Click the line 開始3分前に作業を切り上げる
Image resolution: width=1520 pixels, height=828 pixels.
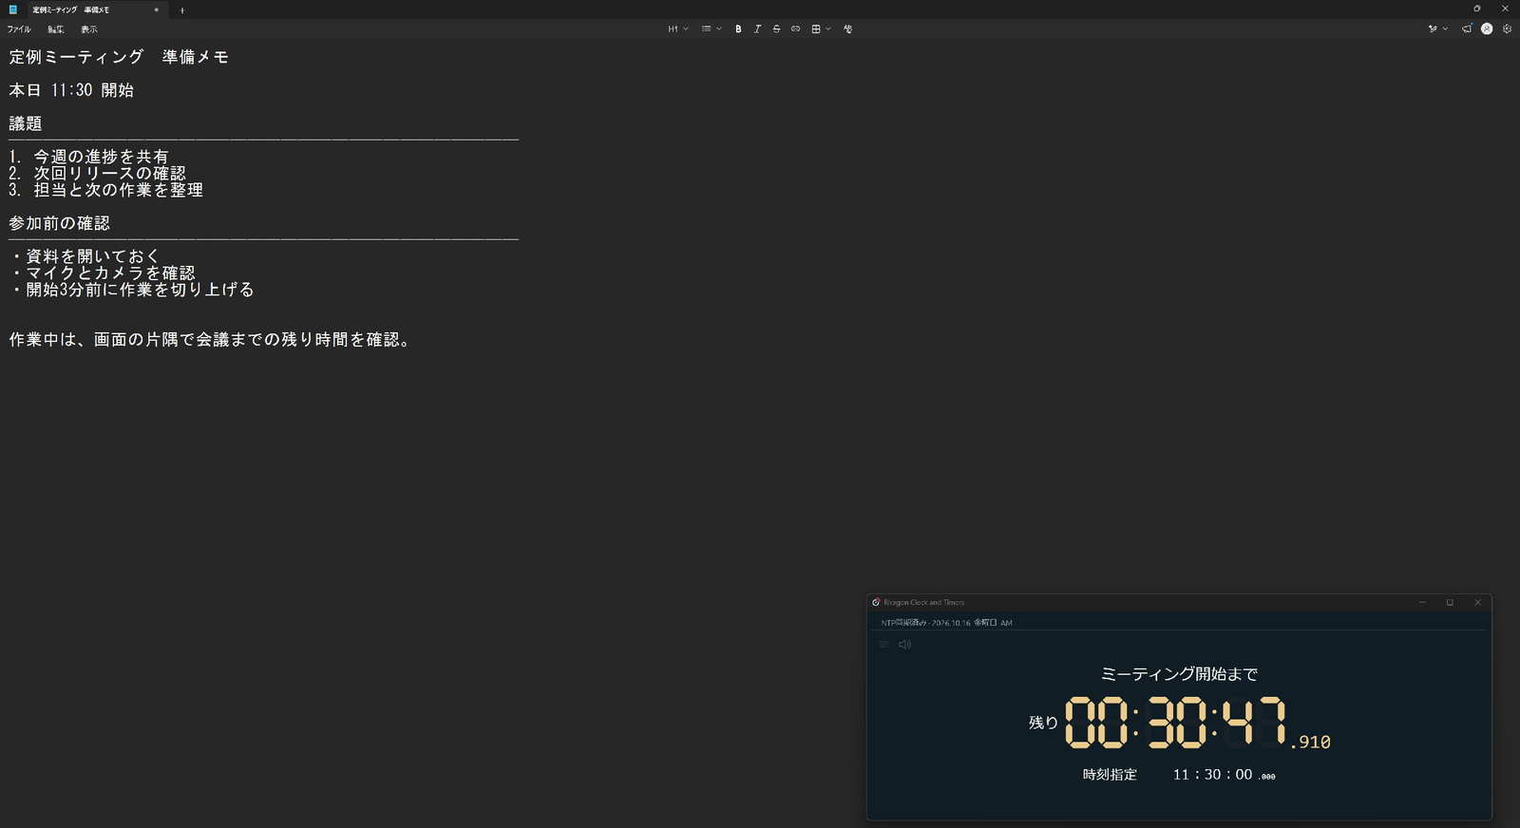pos(140,290)
